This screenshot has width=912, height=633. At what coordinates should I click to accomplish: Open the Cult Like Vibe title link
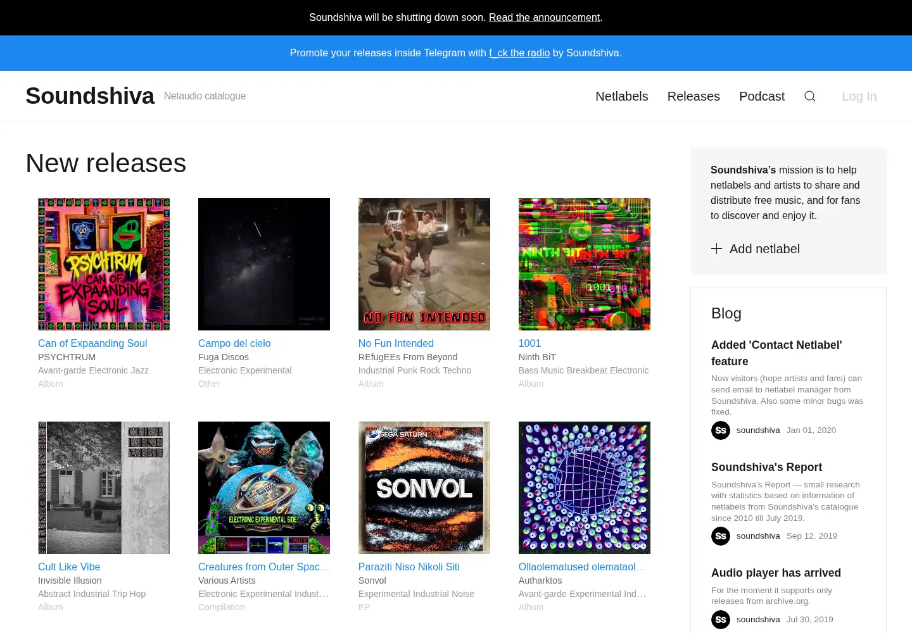[x=69, y=567]
